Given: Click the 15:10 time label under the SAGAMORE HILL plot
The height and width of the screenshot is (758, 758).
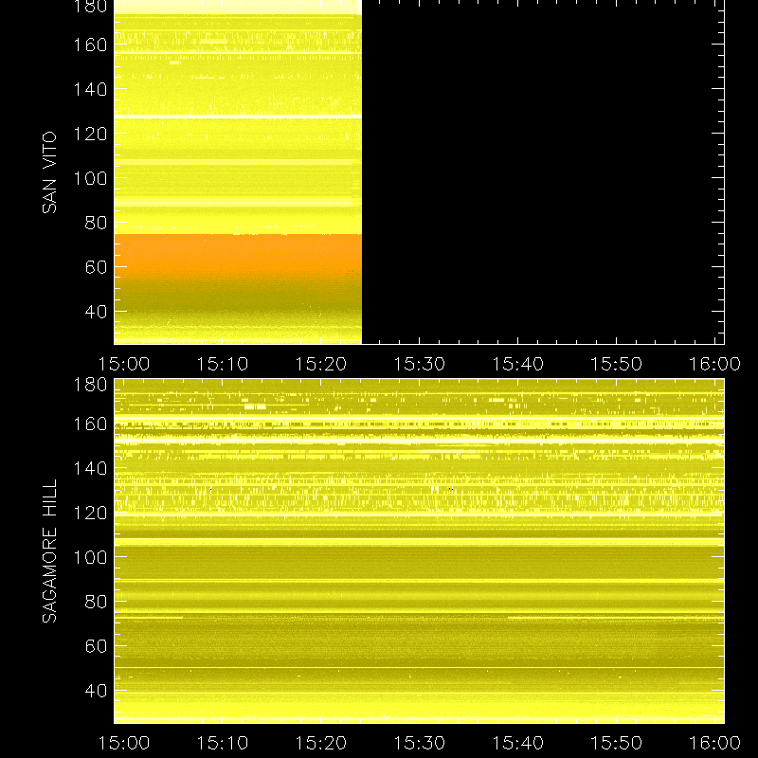Looking at the screenshot, I should tap(223, 743).
